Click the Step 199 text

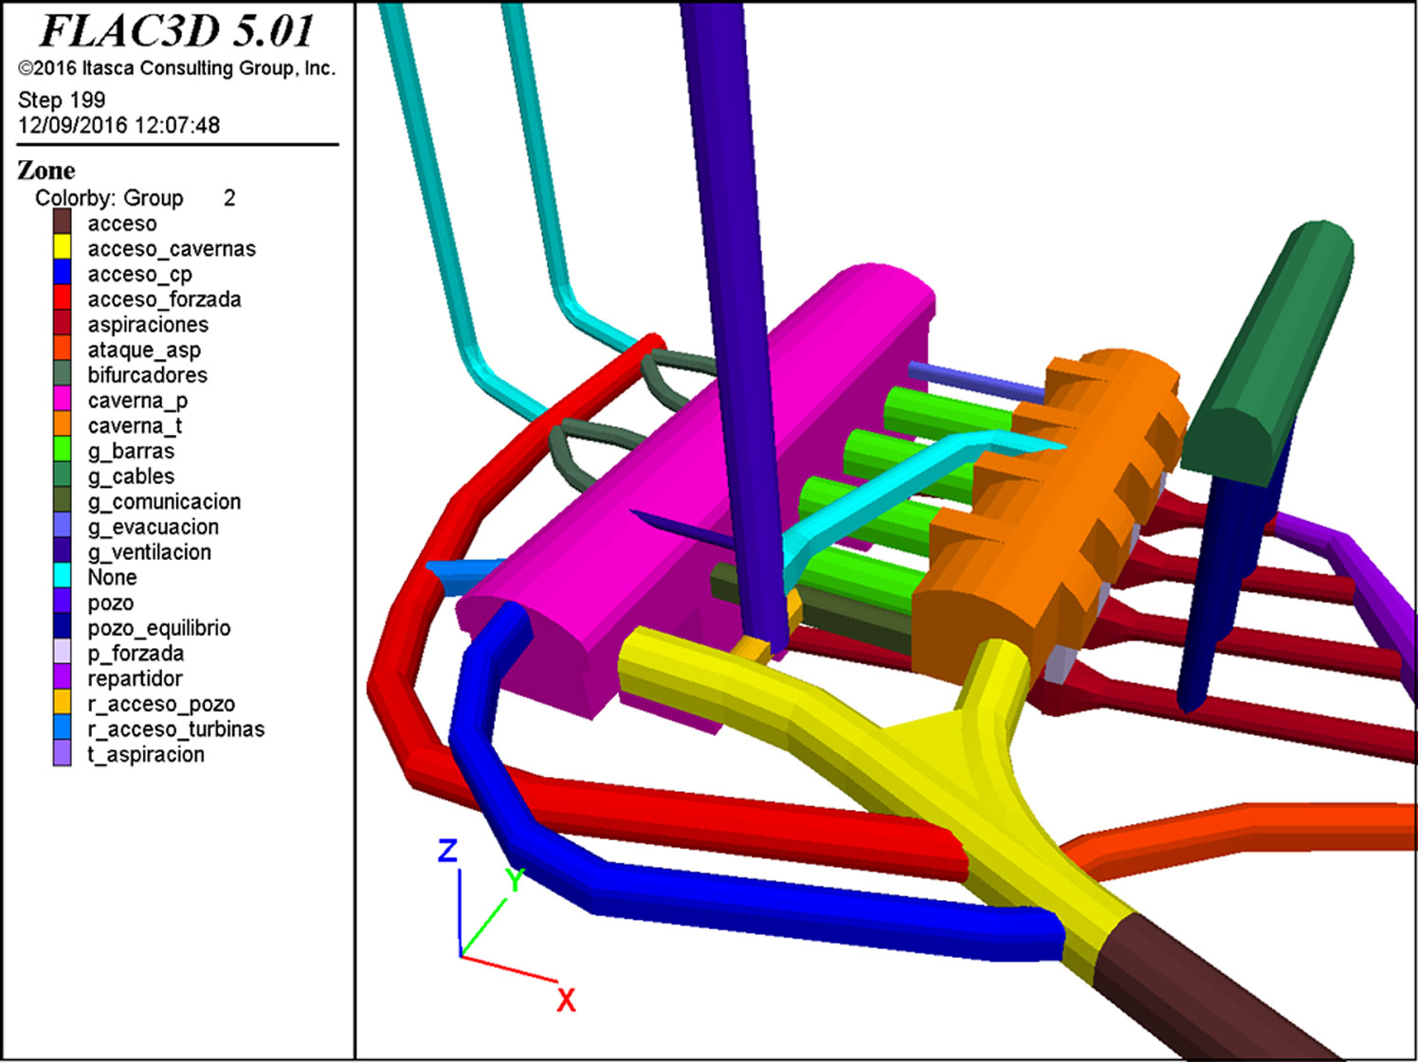tap(62, 99)
